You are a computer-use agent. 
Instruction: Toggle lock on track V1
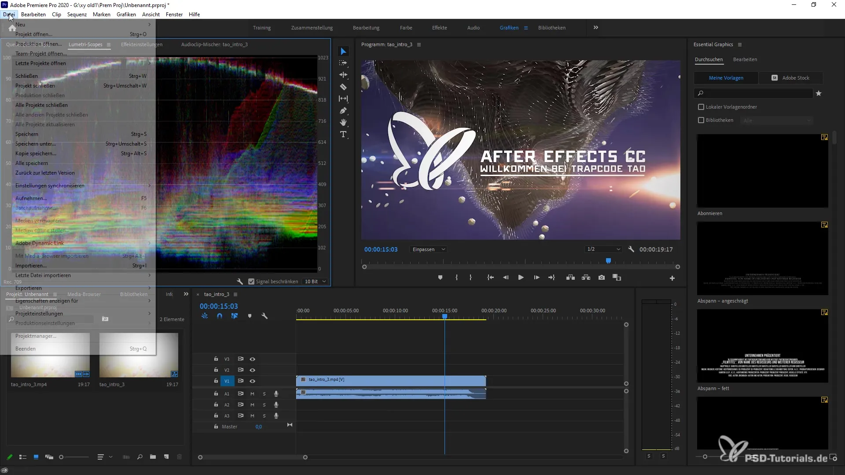pyautogui.click(x=216, y=381)
